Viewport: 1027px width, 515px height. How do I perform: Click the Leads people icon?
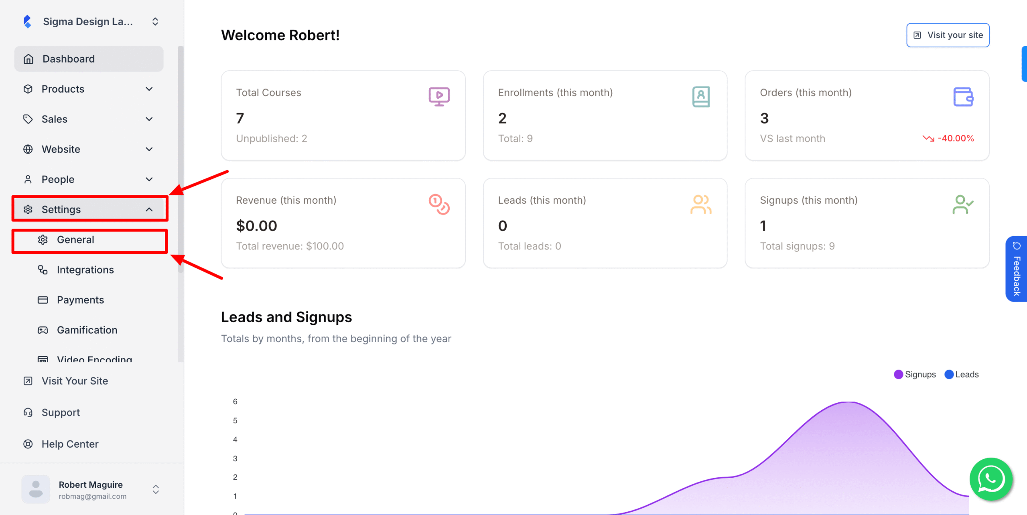click(x=700, y=205)
